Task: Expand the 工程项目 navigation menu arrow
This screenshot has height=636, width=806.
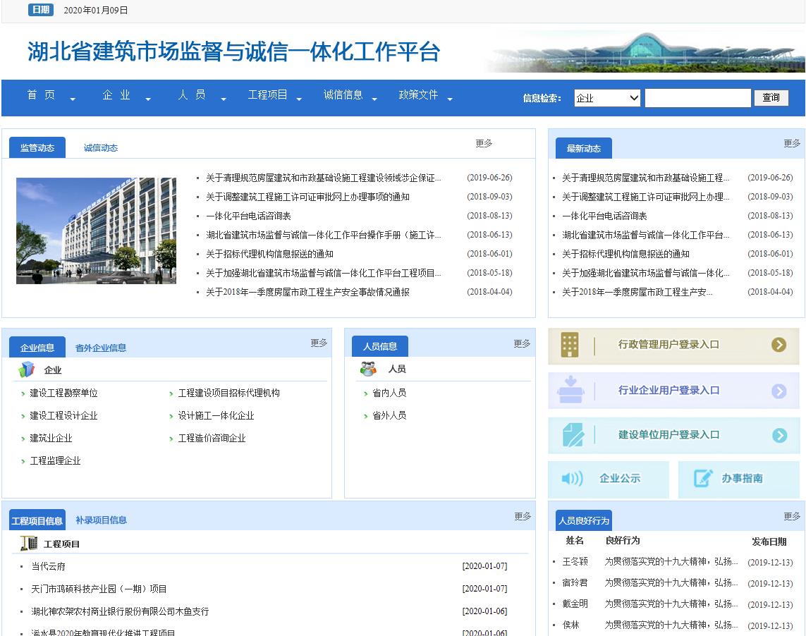Action: pos(299,99)
